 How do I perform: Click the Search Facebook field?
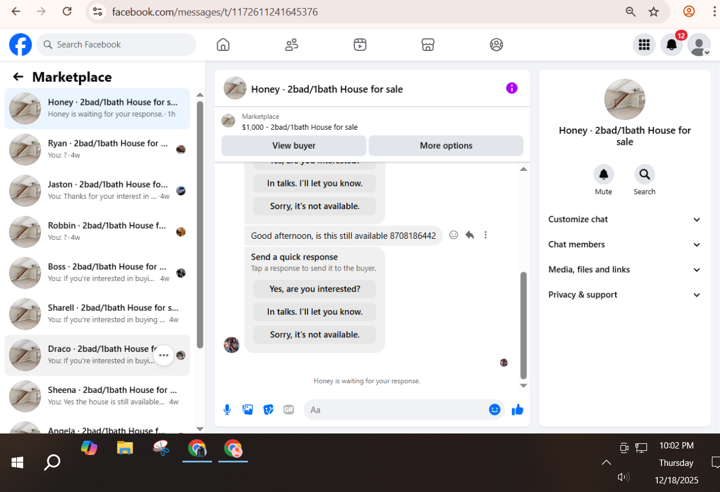pos(116,45)
